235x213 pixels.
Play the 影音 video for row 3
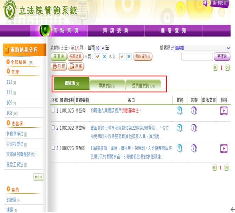(224, 148)
